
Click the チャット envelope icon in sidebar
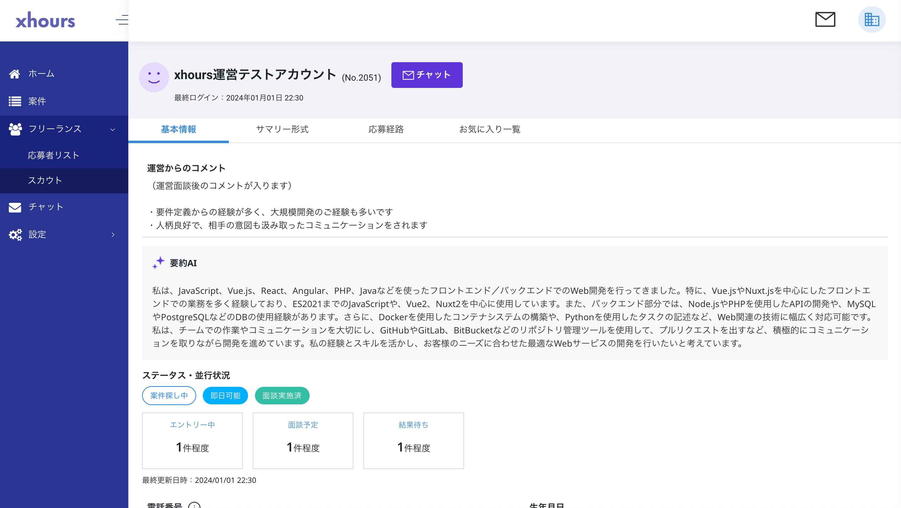15,207
